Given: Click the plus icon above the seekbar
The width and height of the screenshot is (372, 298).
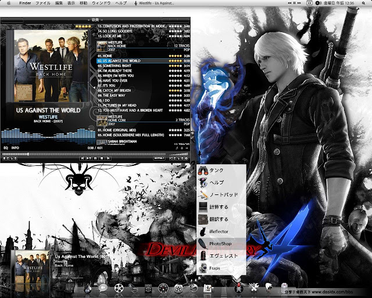Looking at the screenshot, I should point(182,148).
